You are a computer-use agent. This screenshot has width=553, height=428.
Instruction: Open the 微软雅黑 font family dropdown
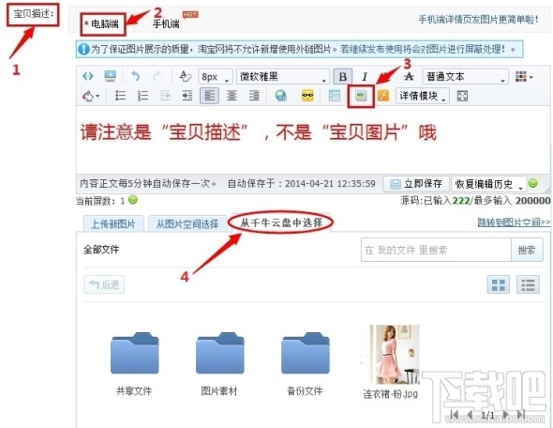point(283,76)
